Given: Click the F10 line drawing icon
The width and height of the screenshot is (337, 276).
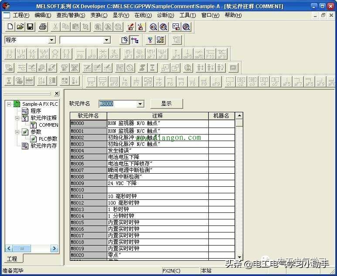Looking at the screenshot, I should (211, 54).
